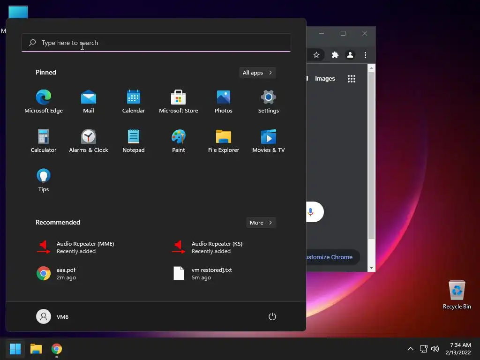
Task: Open File Explorer from pinned apps
Action: tap(224, 141)
